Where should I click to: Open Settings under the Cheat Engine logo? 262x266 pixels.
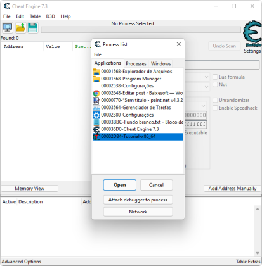(x=252, y=51)
